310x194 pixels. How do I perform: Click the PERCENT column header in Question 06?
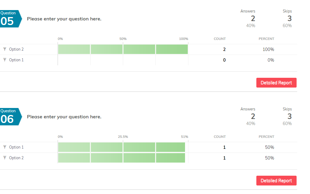click(266, 137)
